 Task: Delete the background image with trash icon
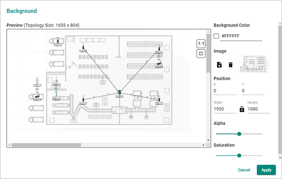(x=230, y=65)
